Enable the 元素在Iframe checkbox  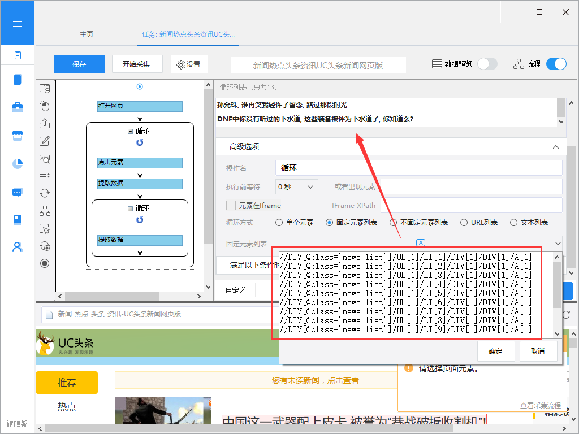point(231,205)
